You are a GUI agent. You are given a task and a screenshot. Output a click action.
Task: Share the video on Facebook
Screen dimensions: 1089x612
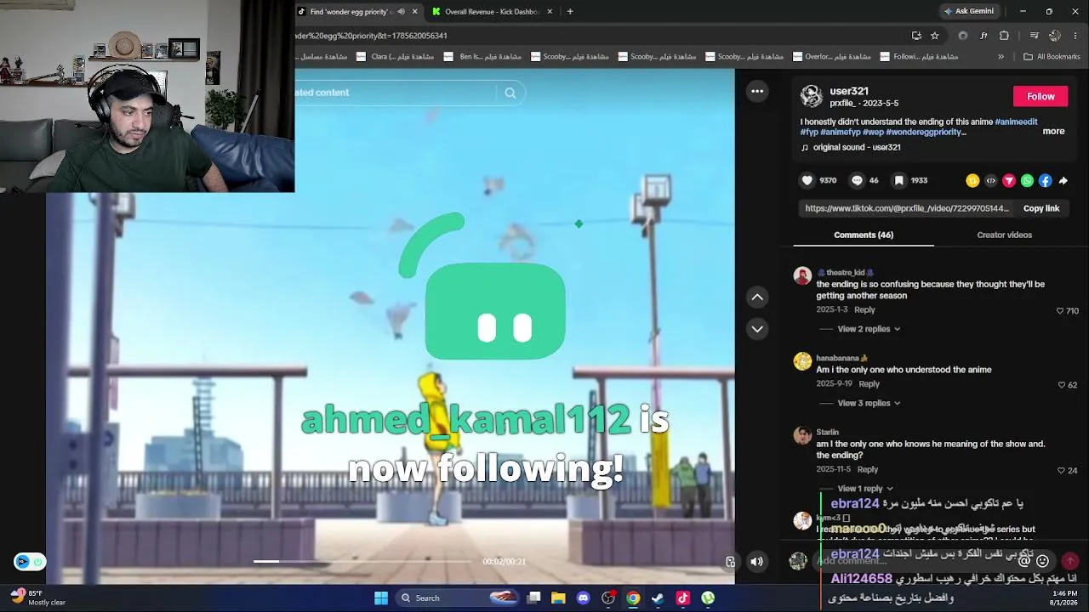pyautogui.click(x=1045, y=180)
